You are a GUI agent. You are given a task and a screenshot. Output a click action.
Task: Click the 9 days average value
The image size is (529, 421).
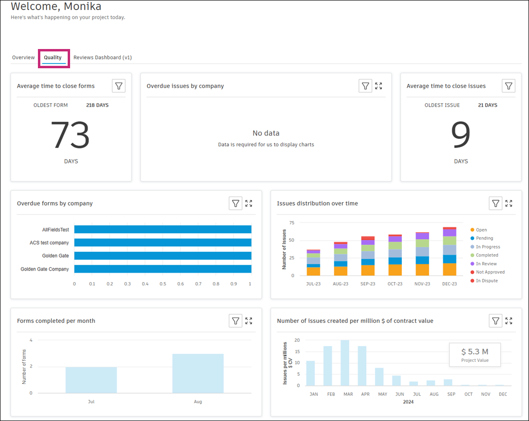[x=460, y=135]
